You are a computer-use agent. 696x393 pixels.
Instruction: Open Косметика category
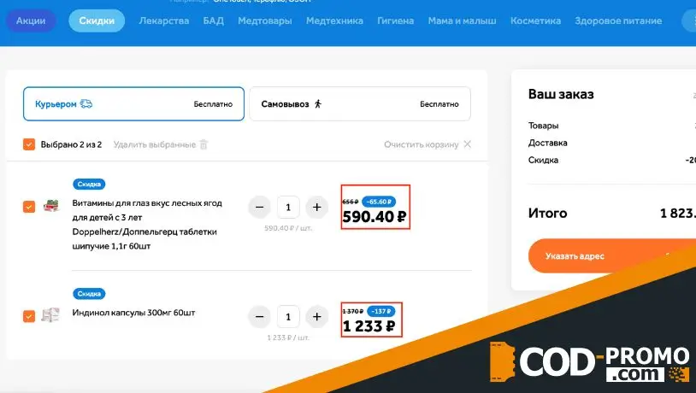click(x=536, y=21)
